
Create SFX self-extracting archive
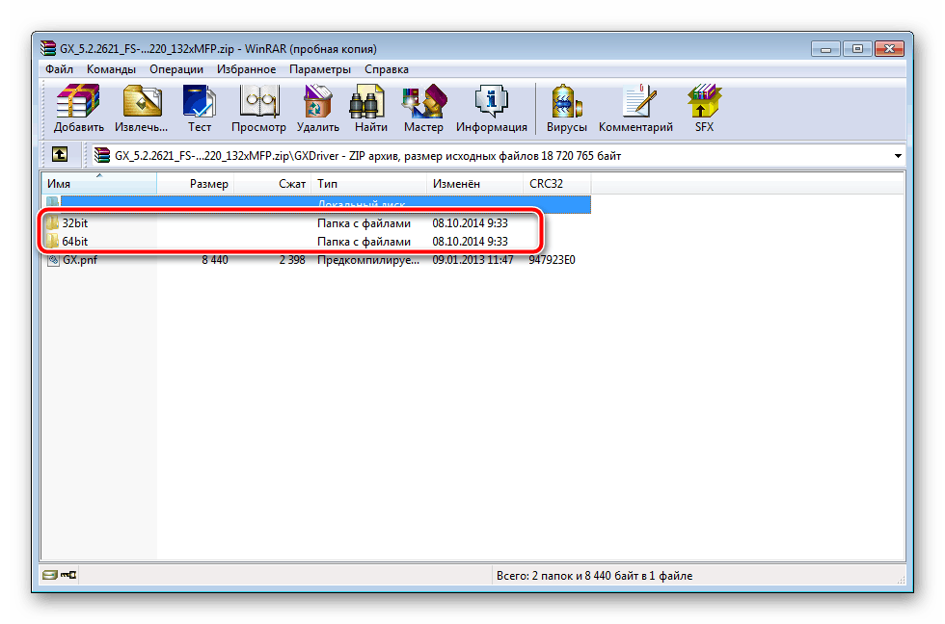(x=704, y=108)
